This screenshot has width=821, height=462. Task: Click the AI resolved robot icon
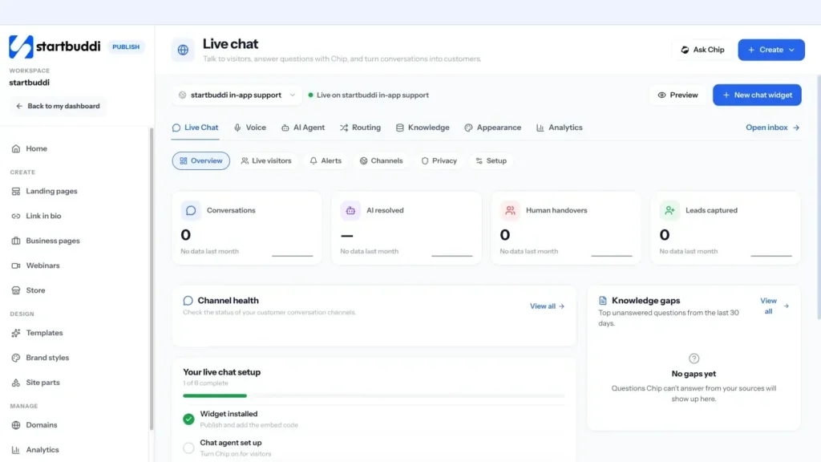pos(350,211)
